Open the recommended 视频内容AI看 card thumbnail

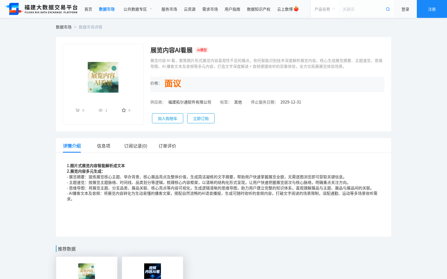(153, 271)
